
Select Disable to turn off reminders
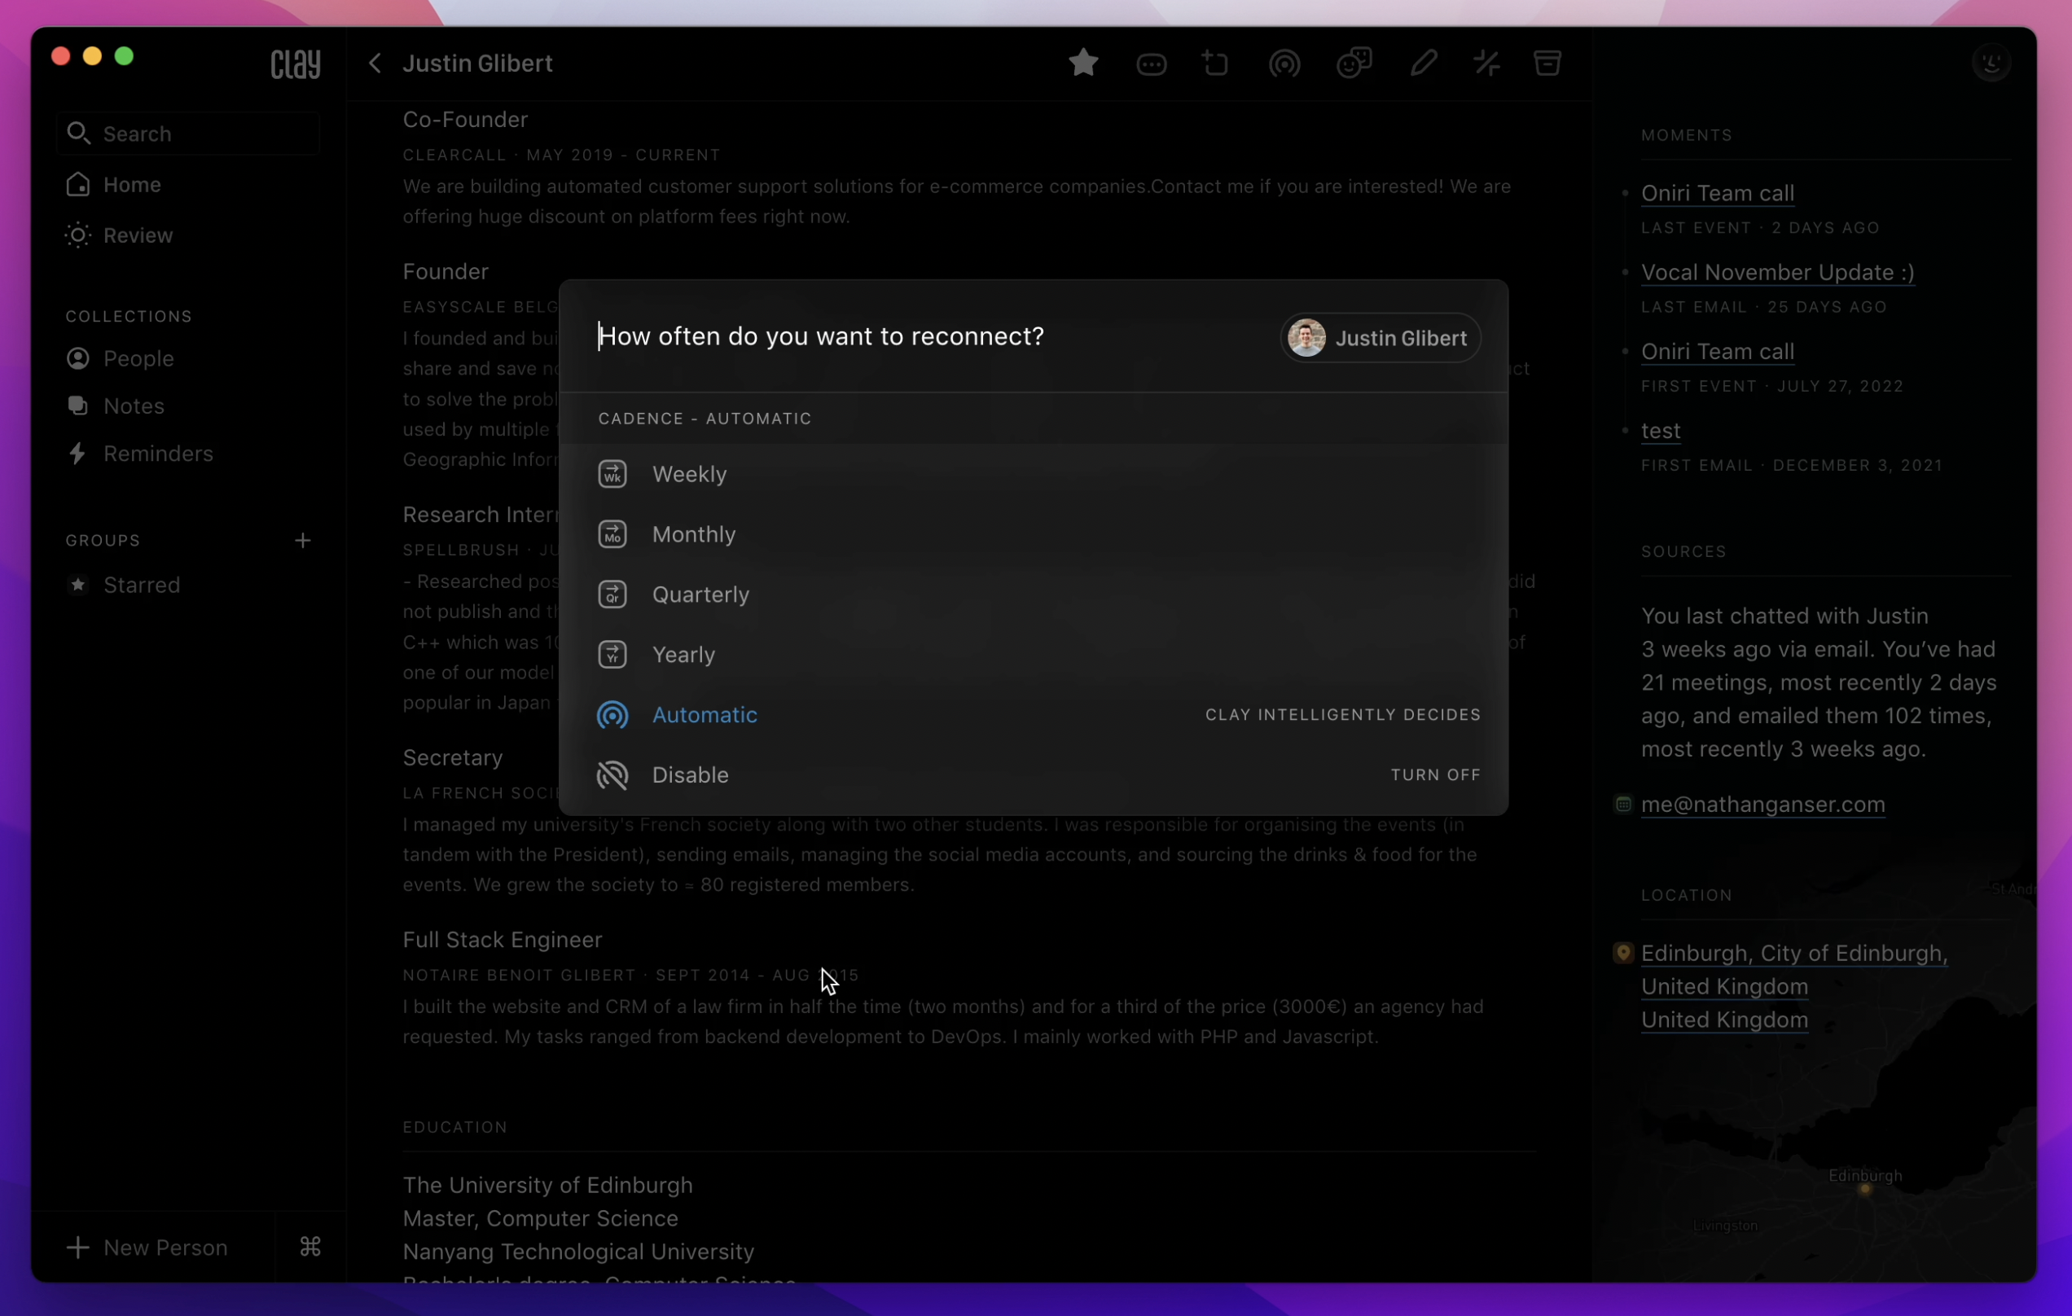[x=690, y=774]
